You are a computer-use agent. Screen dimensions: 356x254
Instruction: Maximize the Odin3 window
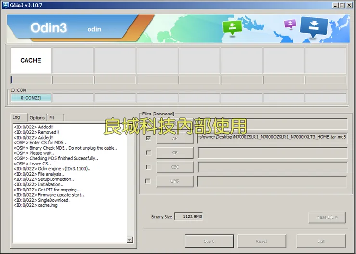pos(342,5)
